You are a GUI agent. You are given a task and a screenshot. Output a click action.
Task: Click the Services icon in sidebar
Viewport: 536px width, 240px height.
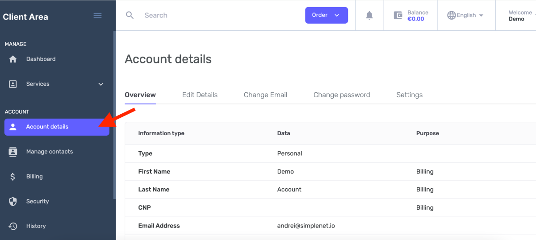tap(13, 84)
